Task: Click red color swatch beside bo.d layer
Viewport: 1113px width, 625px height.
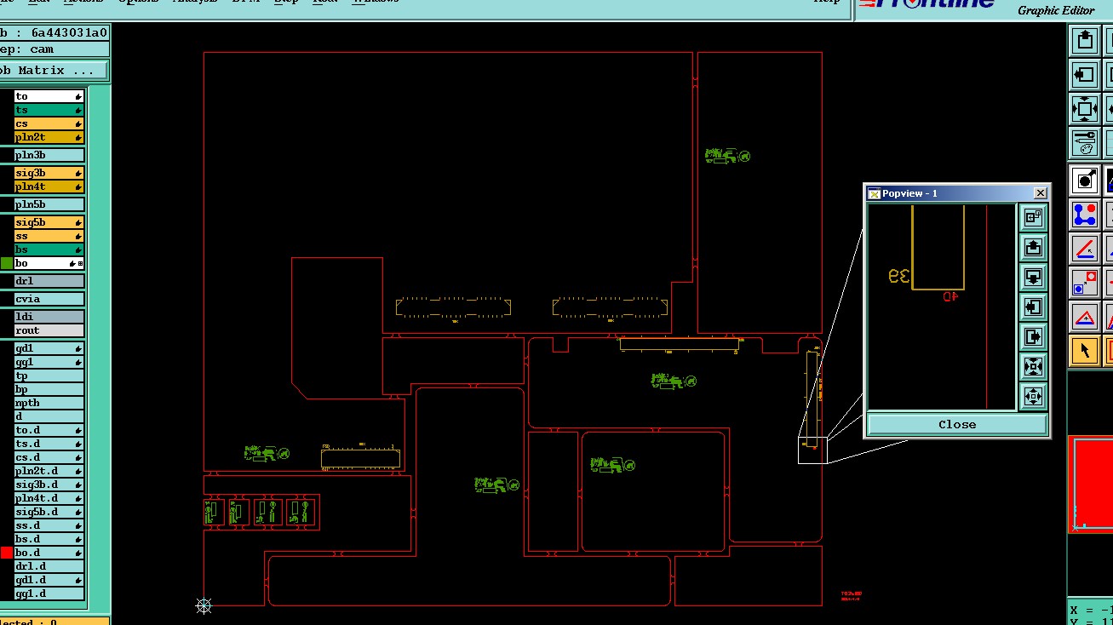Action: click(x=7, y=553)
